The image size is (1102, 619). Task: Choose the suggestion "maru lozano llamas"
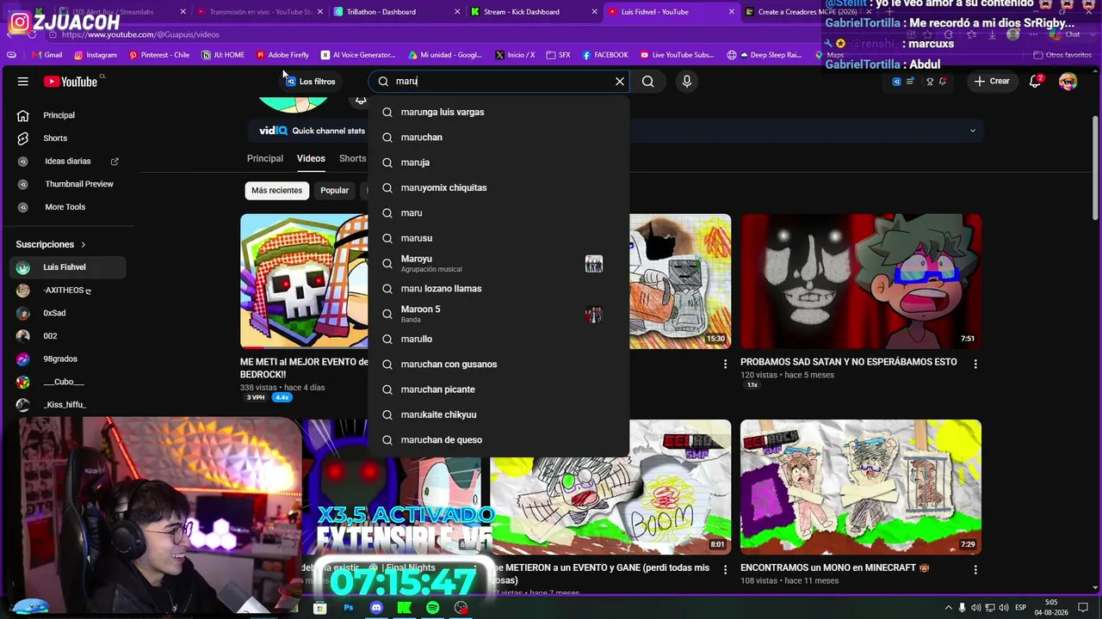coord(498,289)
